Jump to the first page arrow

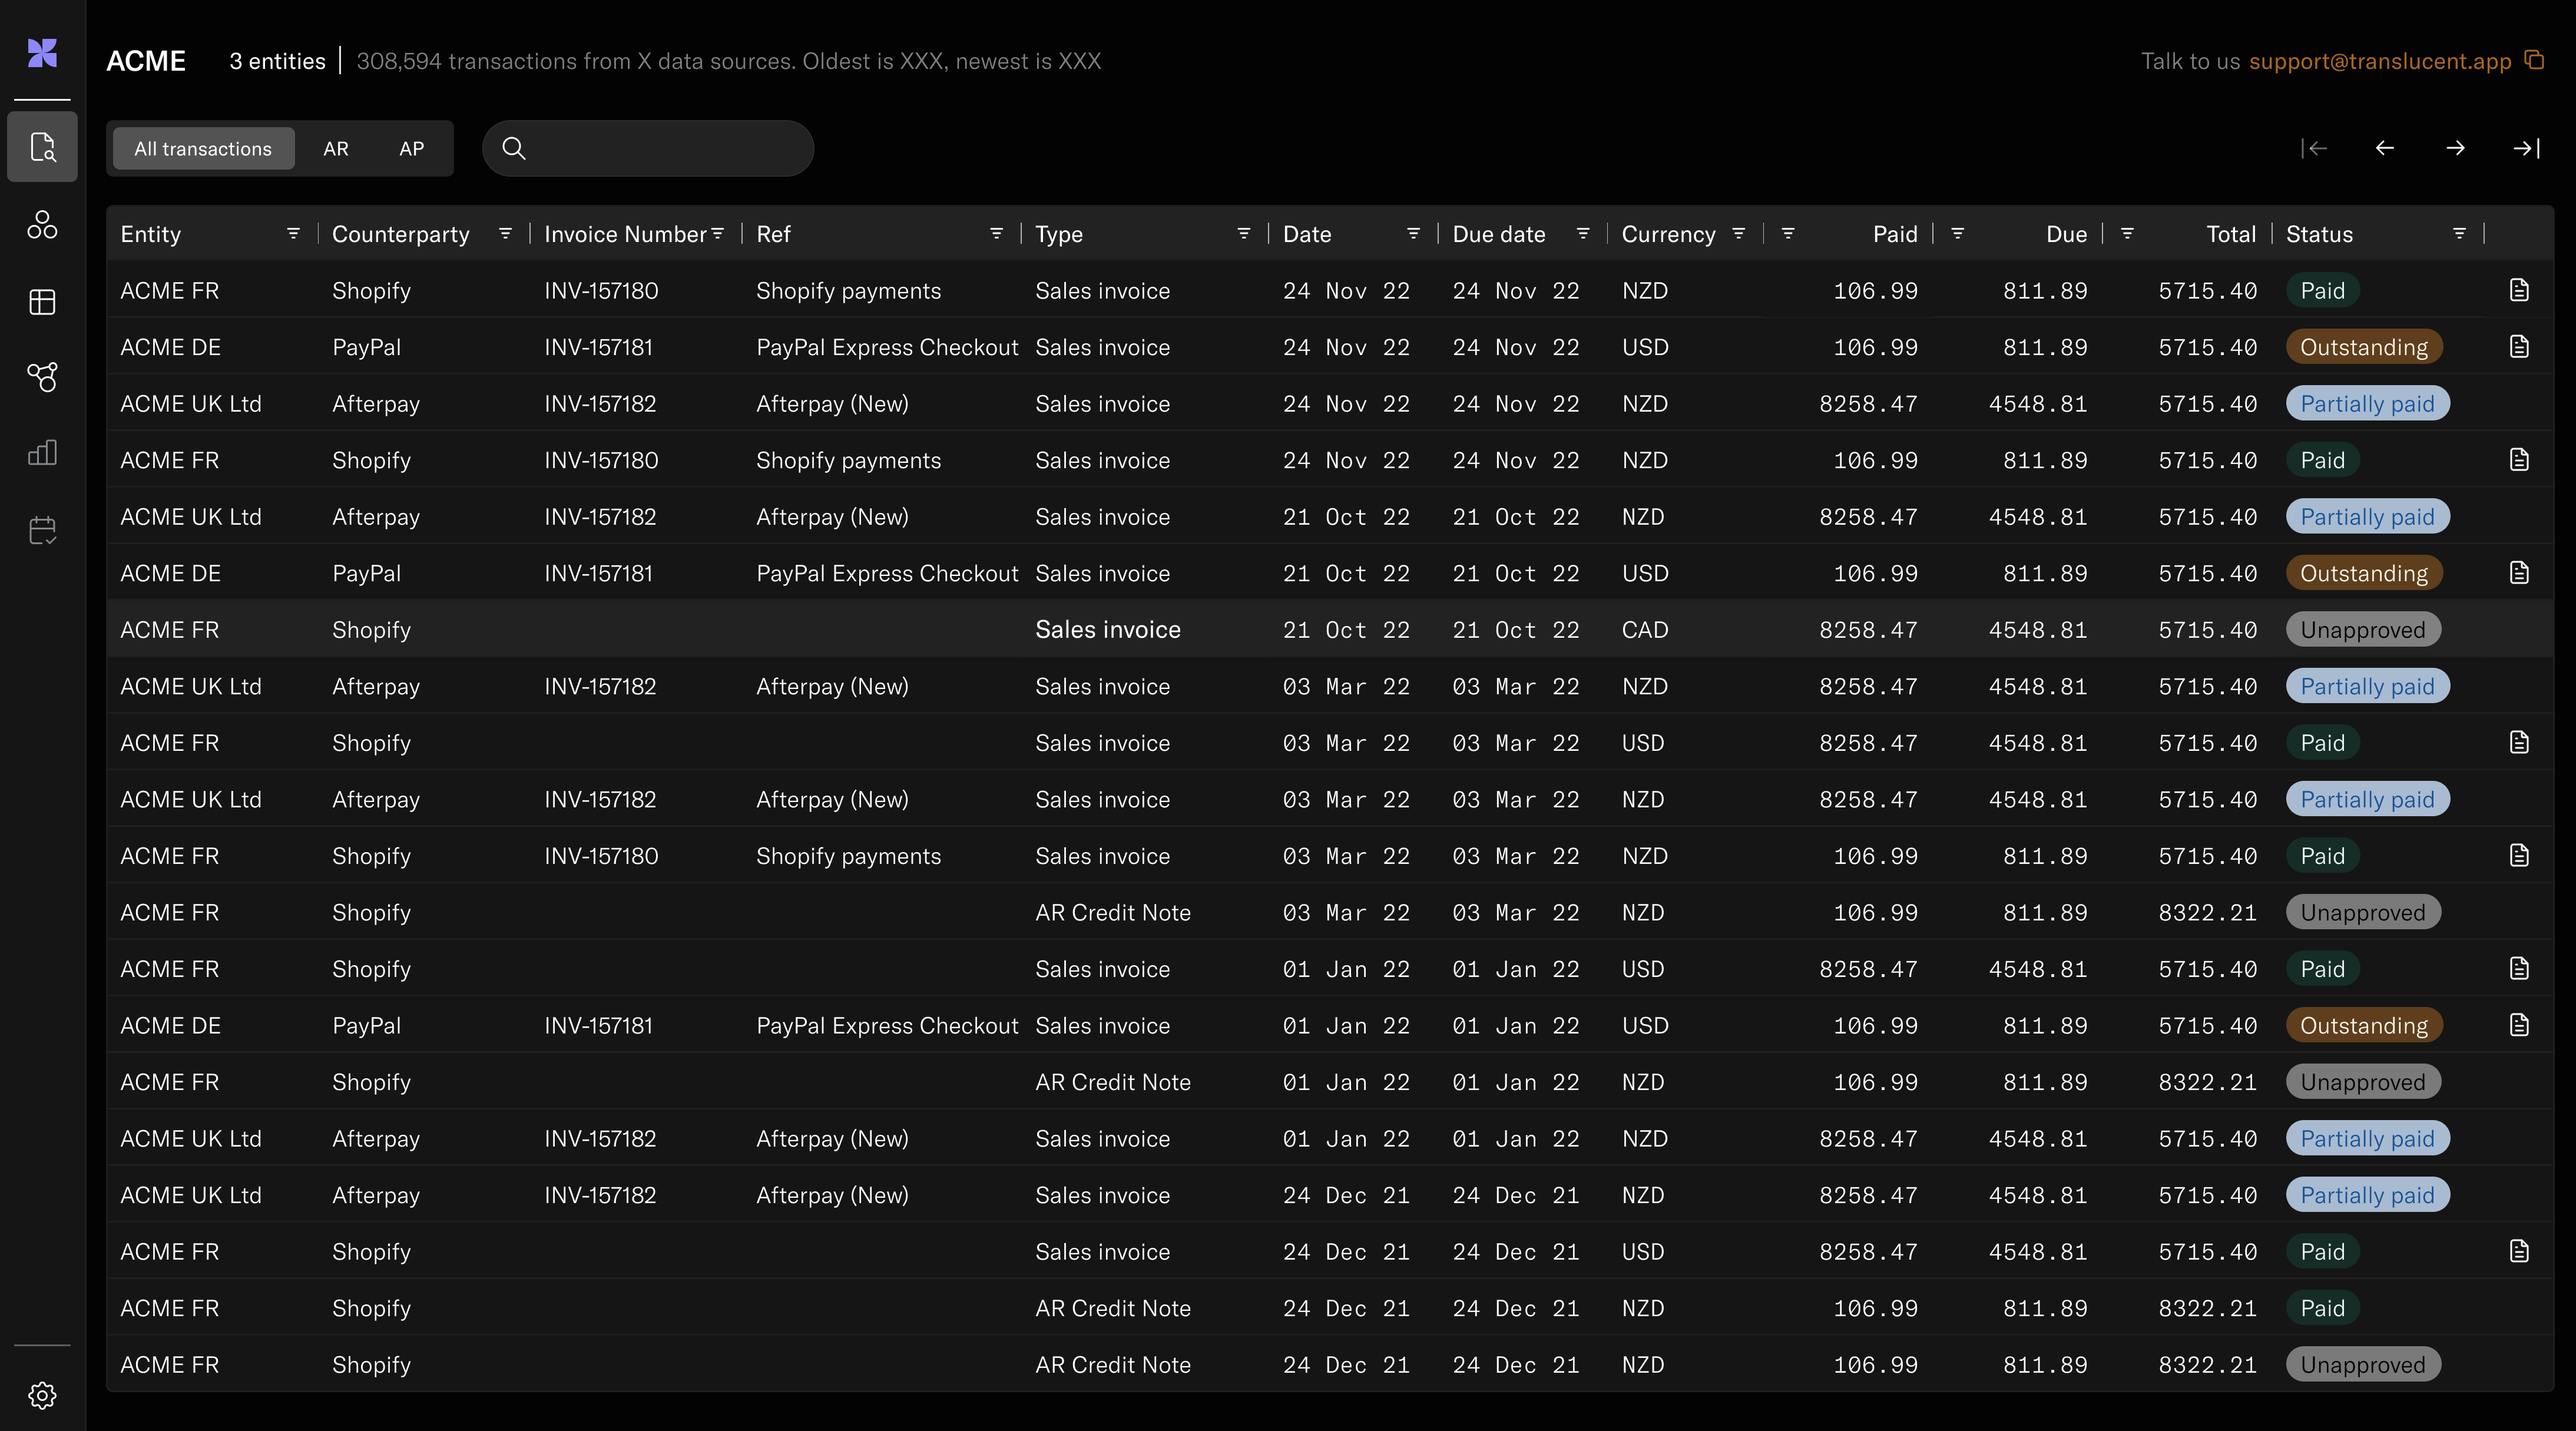(x=2314, y=148)
